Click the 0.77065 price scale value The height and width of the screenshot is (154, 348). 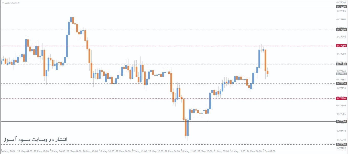342,114
